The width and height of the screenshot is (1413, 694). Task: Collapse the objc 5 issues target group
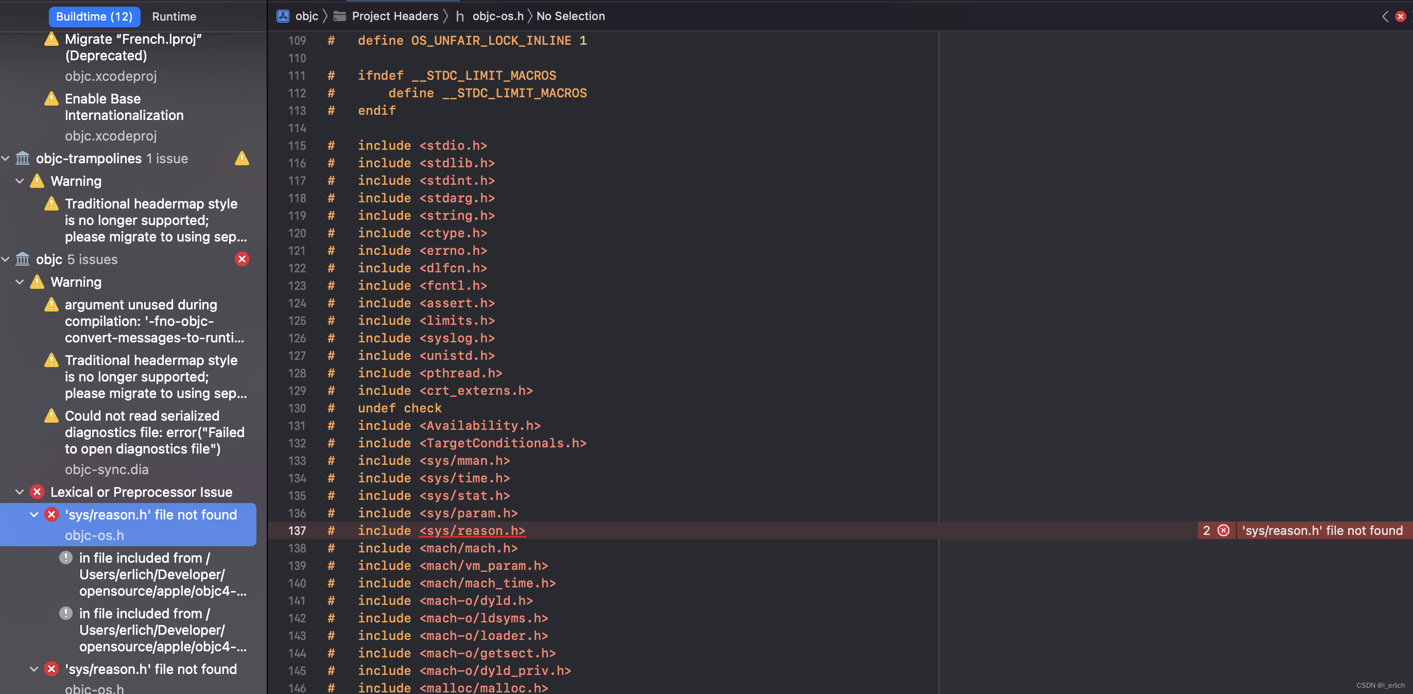pos(6,259)
